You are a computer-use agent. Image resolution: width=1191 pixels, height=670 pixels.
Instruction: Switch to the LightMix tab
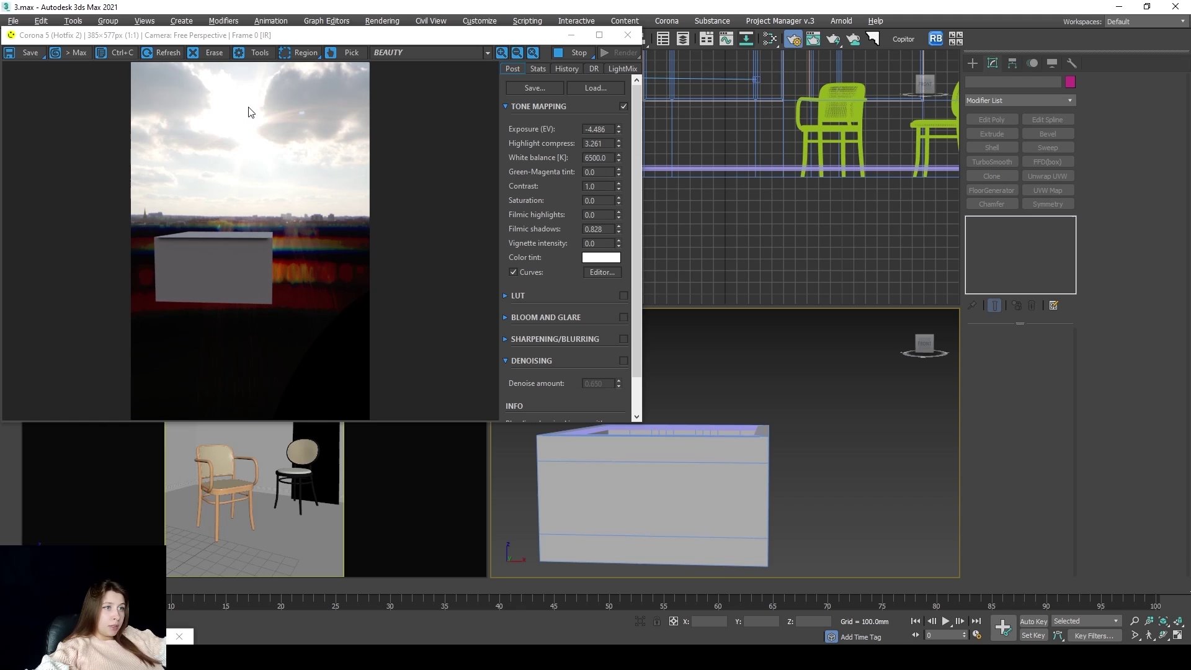622,69
